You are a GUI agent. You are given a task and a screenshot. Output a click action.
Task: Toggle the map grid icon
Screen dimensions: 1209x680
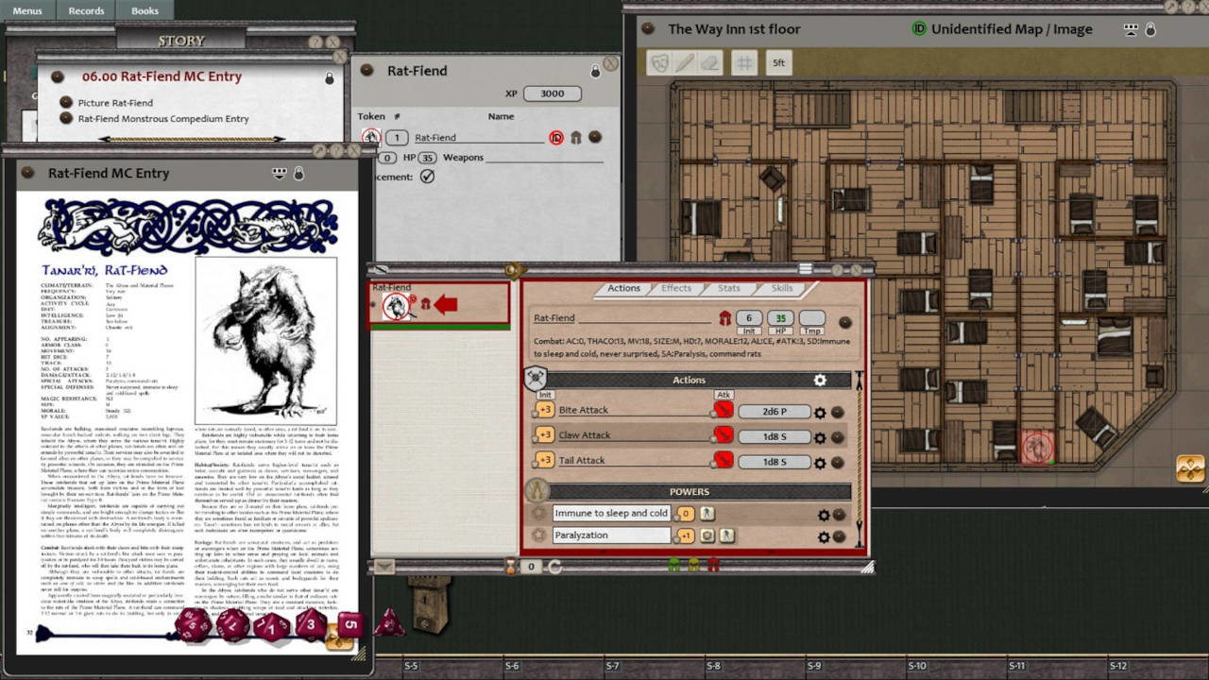pyautogui.click(x=744, y=63)
